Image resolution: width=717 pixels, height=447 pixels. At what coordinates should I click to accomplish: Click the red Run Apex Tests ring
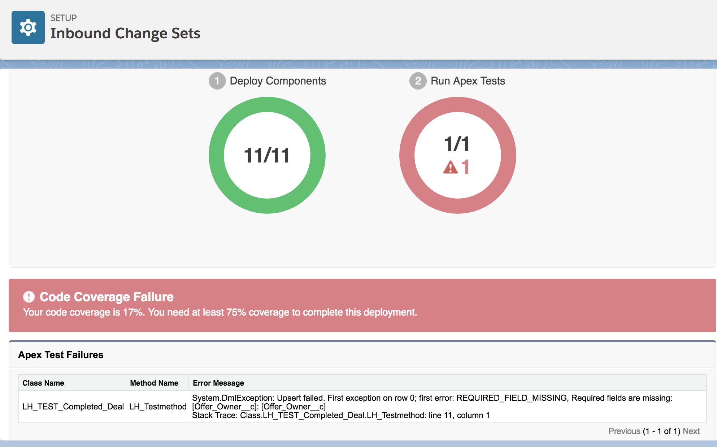point(407,155)
